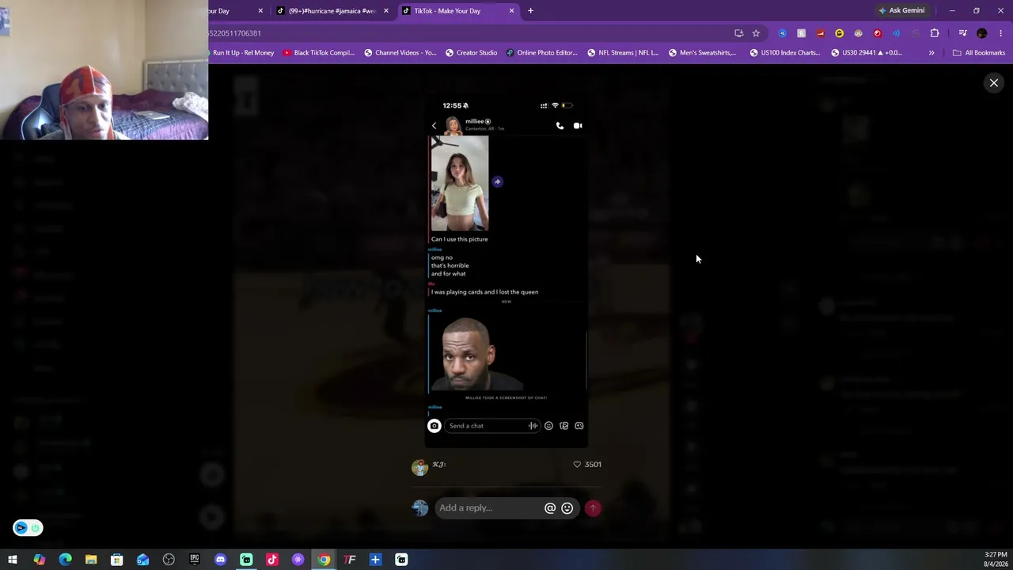Click the enlarged Snapchat screenshot image
Viewport: 1013px width, 570px height.
point(506,271)
